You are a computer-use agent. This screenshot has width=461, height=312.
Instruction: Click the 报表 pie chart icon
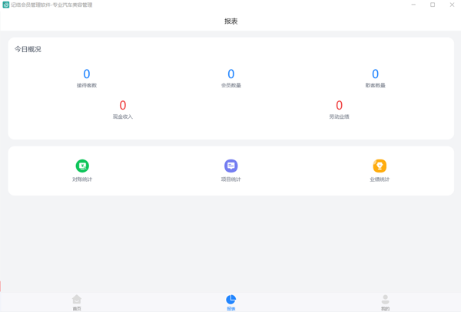[230, 299]
